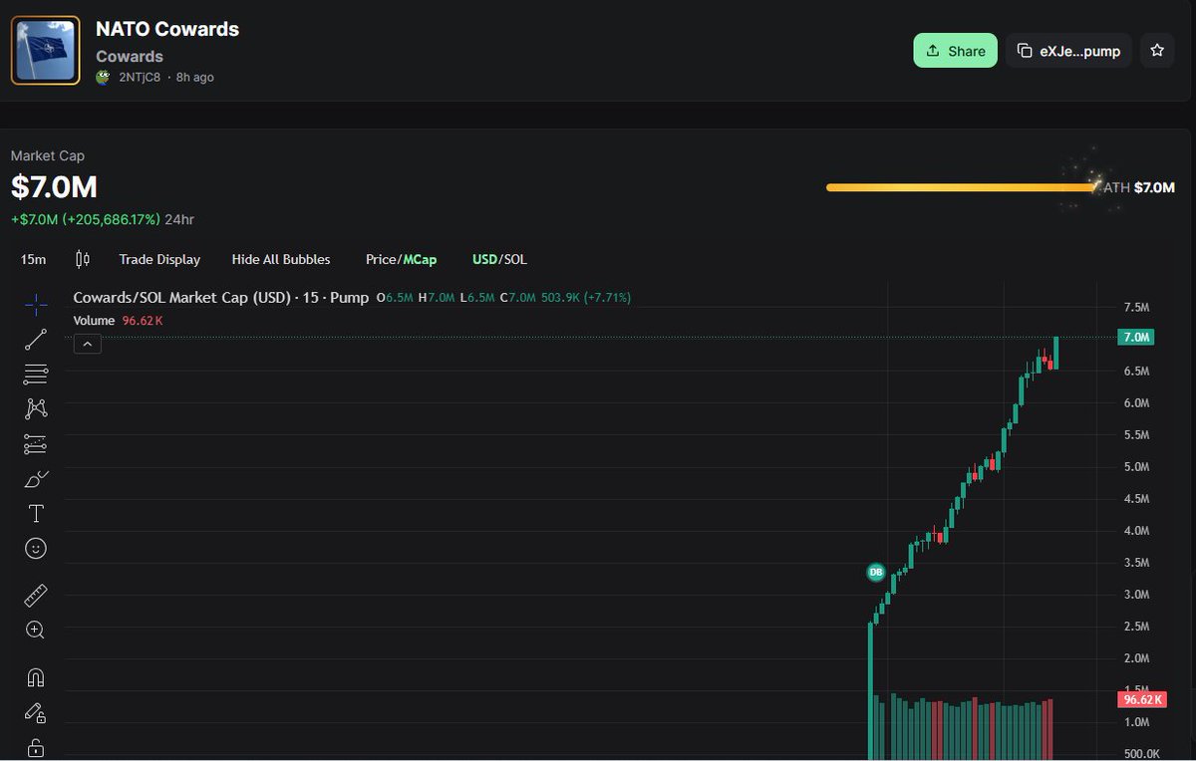Open the 15m timeframe selector

[33, 259]
